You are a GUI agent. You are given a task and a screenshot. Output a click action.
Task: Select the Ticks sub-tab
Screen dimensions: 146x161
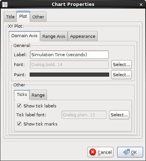[22, 95]
